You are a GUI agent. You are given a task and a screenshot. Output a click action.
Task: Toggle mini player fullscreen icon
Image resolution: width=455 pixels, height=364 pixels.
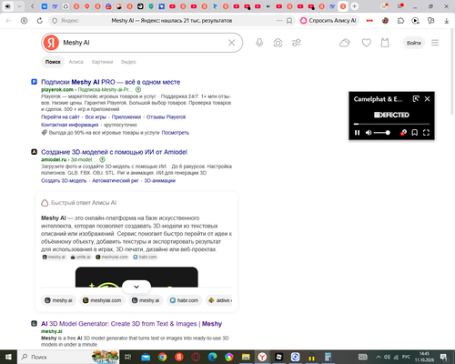(426, 133)
